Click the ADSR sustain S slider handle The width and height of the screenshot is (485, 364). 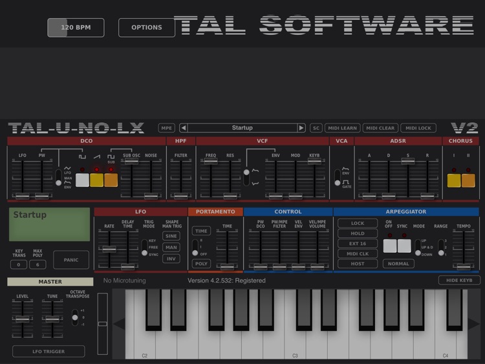408,161
